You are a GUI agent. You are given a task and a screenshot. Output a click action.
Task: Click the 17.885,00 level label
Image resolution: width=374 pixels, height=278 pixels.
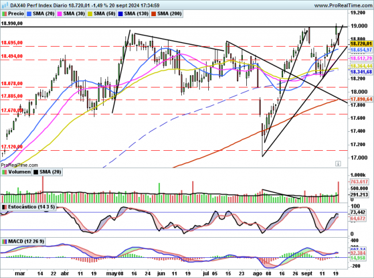pos(12,96)
